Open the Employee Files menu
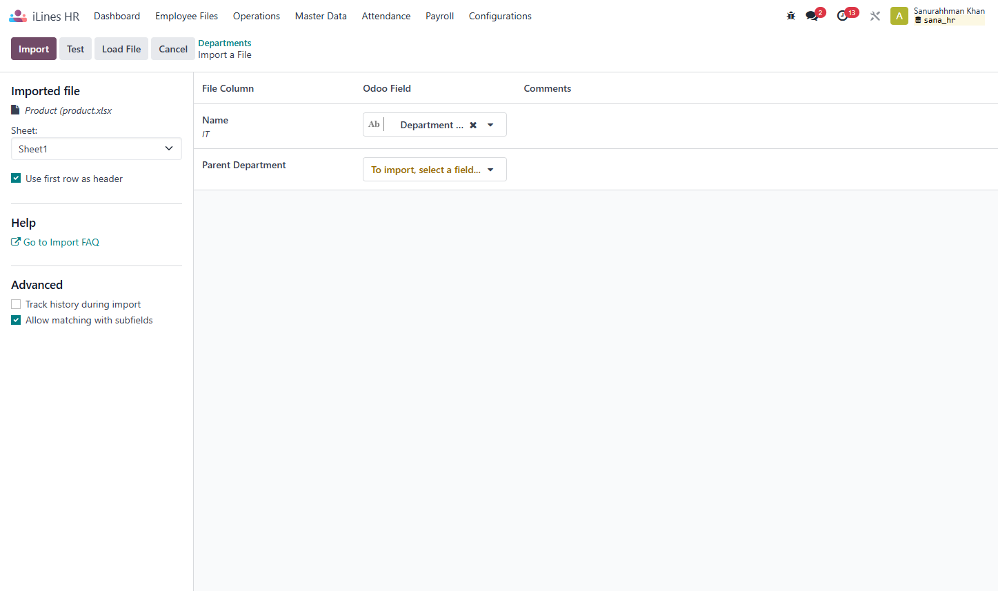 point(186,16)
